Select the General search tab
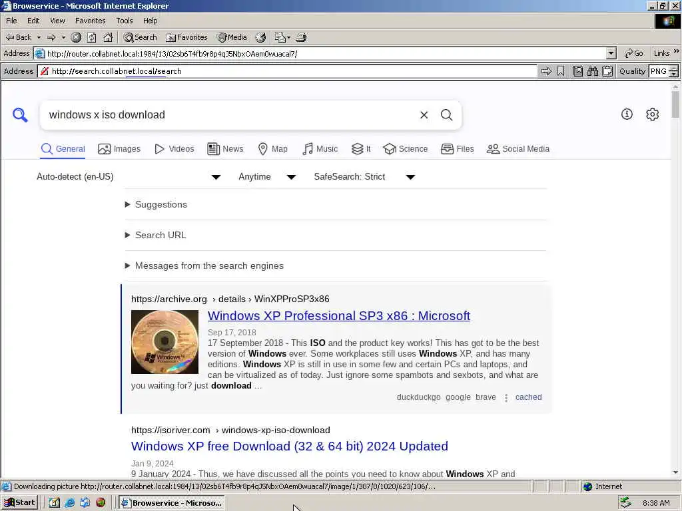This screenshot has height=511, width=682. coord(63,149)
